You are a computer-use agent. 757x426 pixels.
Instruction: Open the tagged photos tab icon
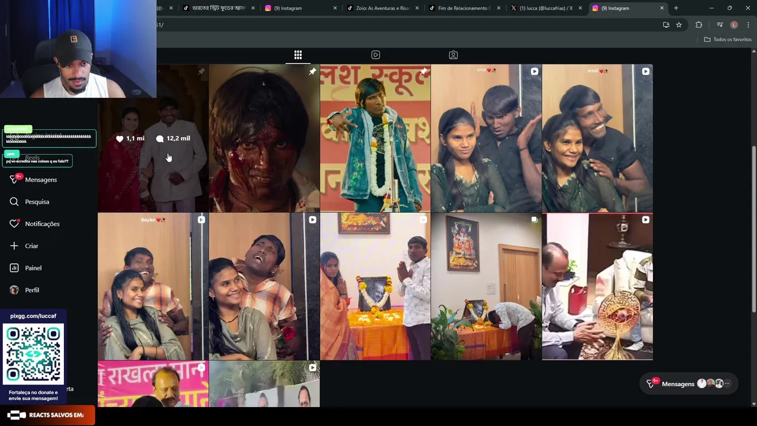click(453, 55)
